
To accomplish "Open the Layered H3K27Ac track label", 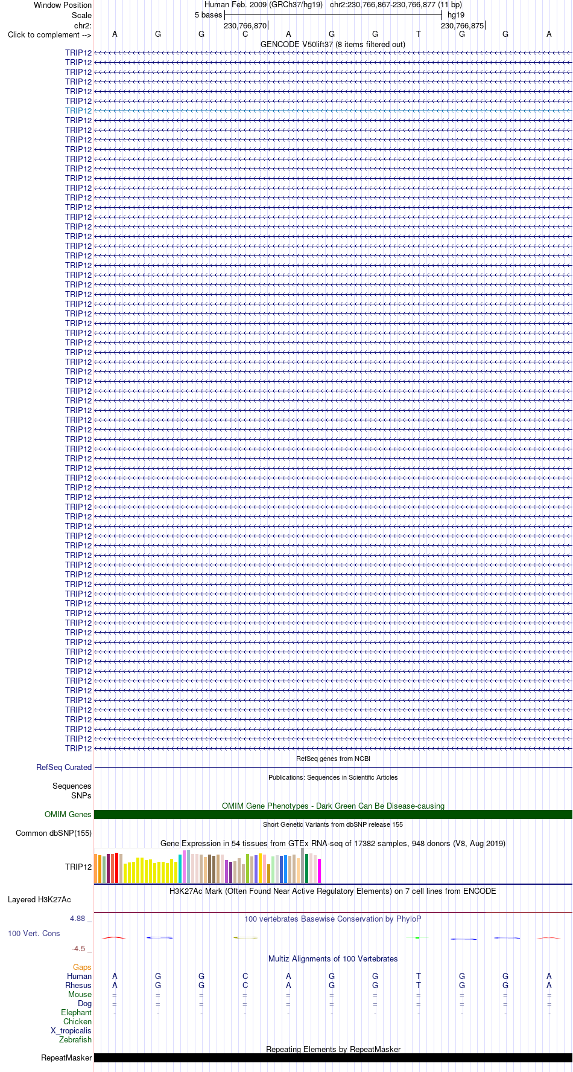I will tap(39, 900).
